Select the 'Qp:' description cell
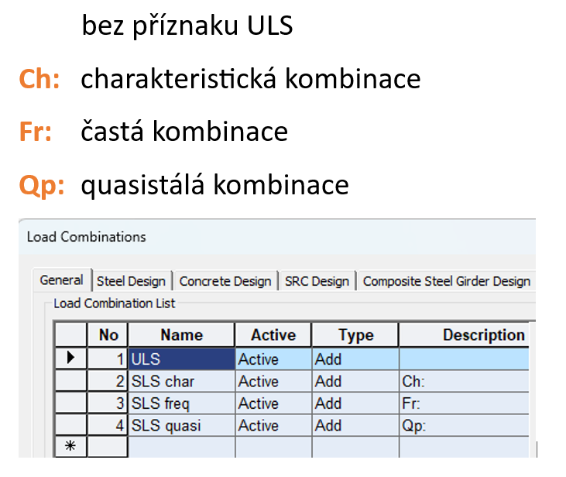The height and width of the screenshot is (477, 566). 463,424
